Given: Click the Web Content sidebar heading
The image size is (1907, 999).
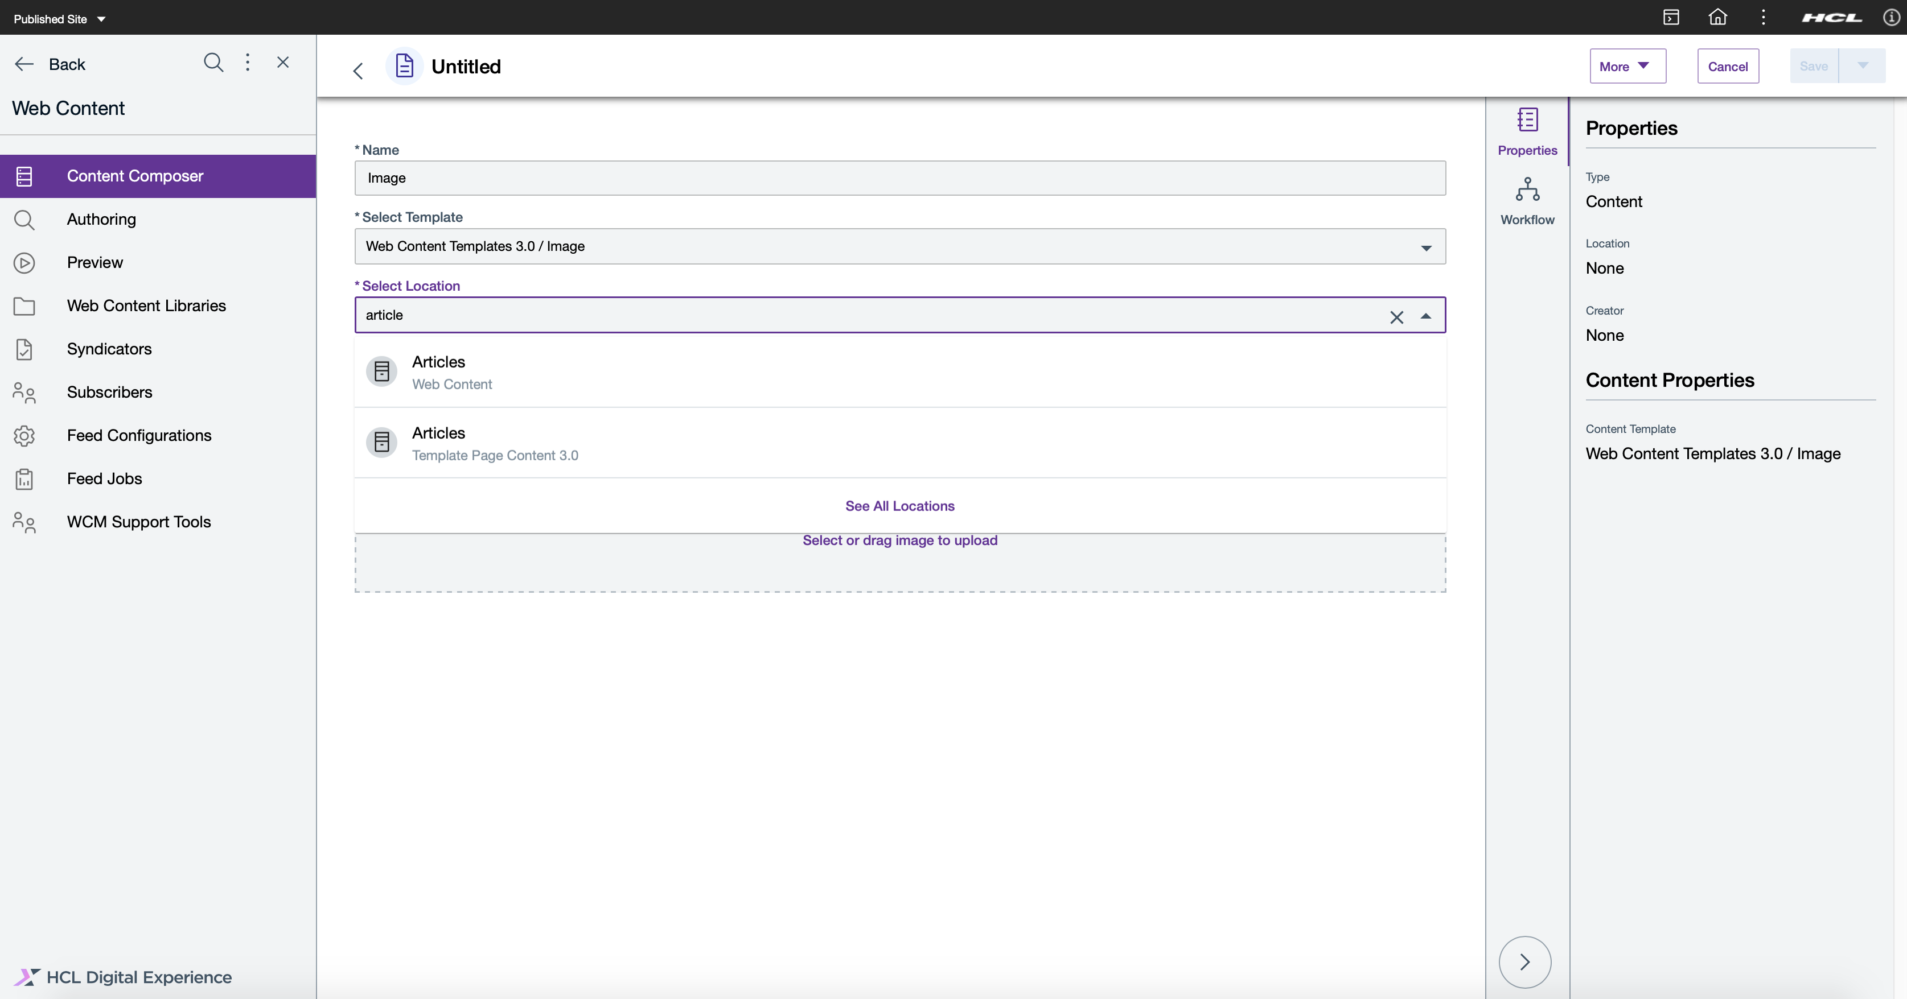Looking at the screenshot, I should point(68,108).
